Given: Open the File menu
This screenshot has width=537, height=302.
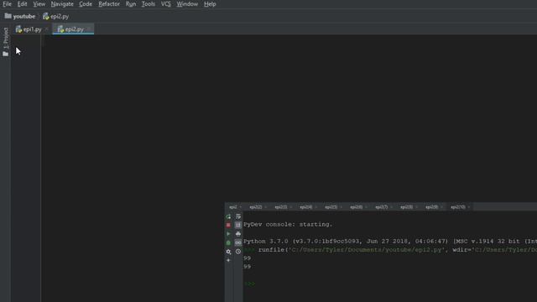Looking at the screenshot, I should 7,4.
